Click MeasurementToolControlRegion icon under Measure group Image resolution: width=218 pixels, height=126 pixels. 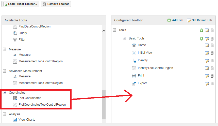[x=15, y=61]
